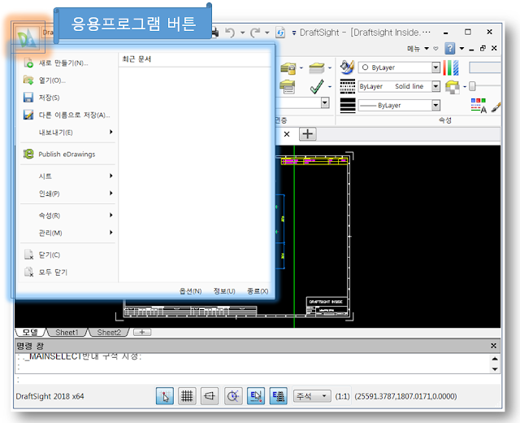Click command window scroll up arrow
This screenshot has width=520, height=423.
[495, 359]
